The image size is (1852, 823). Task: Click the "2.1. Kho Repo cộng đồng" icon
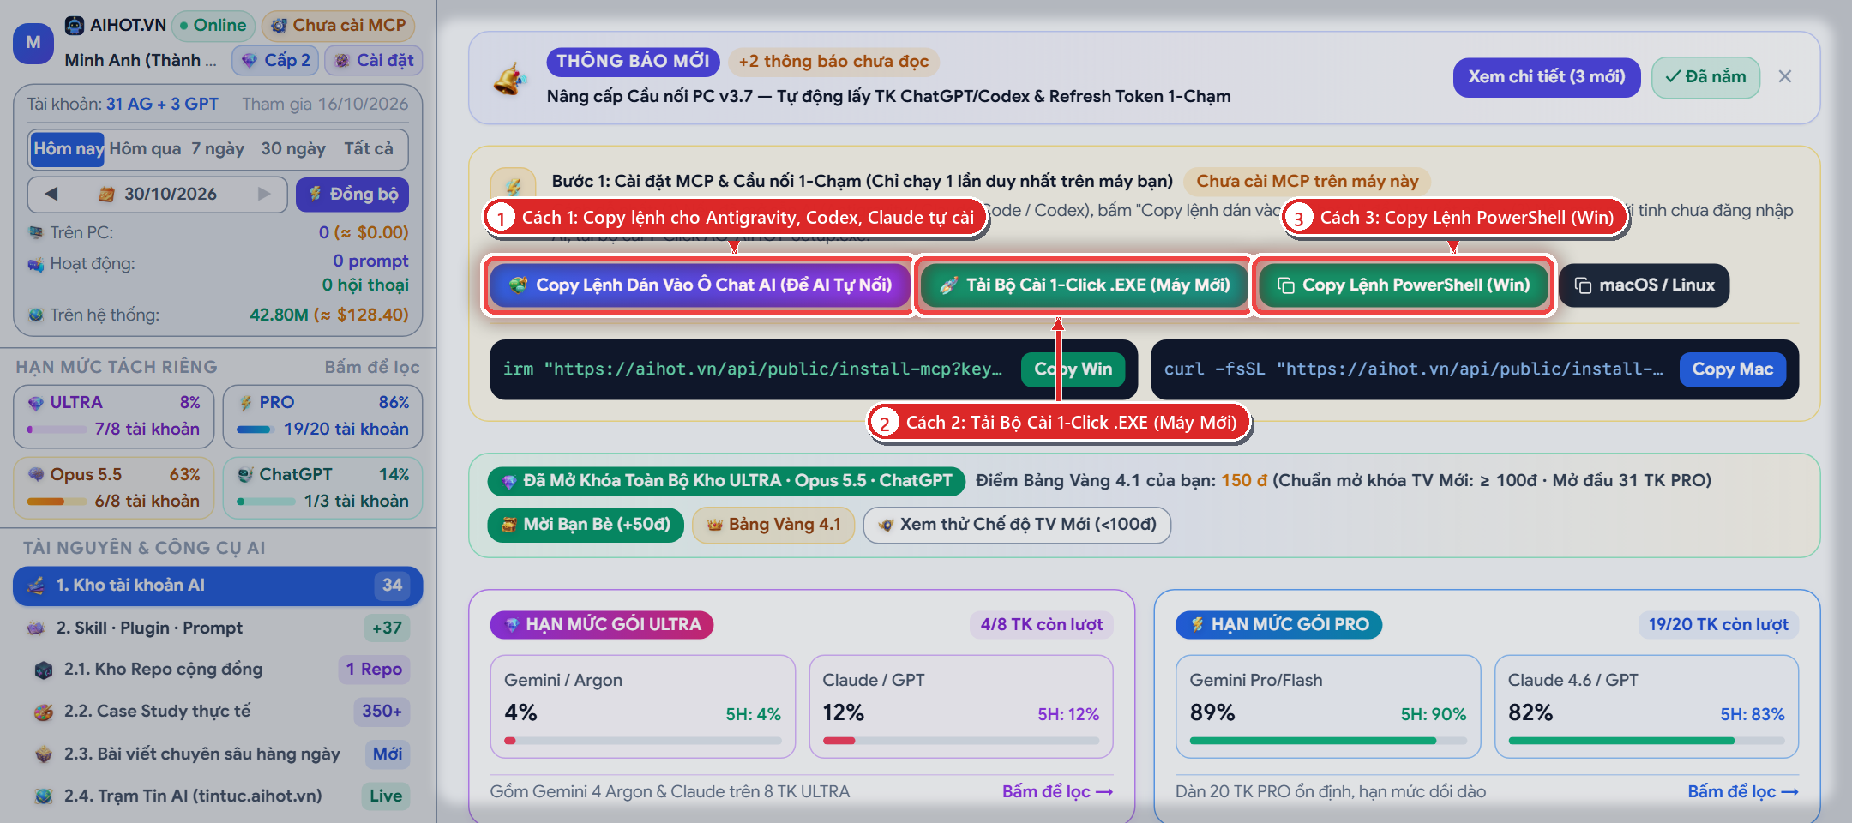(44, 670)
